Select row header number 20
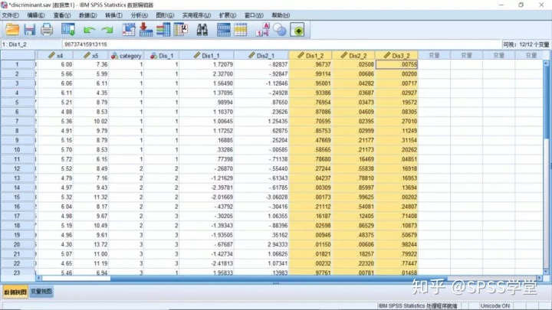552x310 pixels. click(x=17, y=245)
